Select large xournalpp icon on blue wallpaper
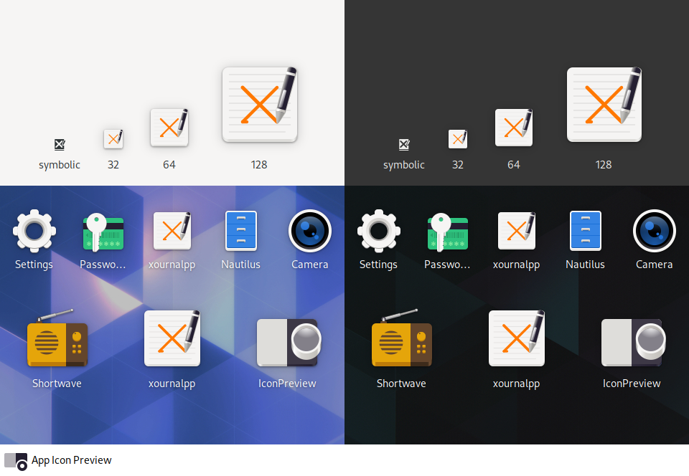This screenshot has height=476, width=689. coord(172,338)
